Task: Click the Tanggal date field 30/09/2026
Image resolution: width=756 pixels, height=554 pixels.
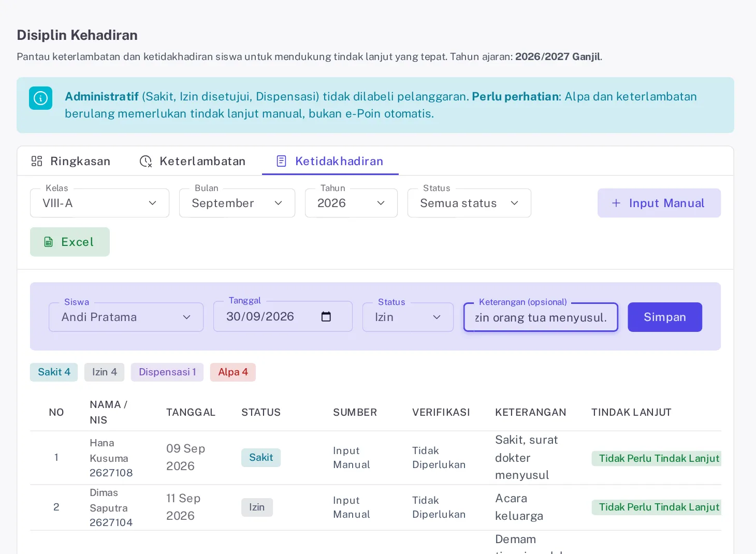Action: 283,316
